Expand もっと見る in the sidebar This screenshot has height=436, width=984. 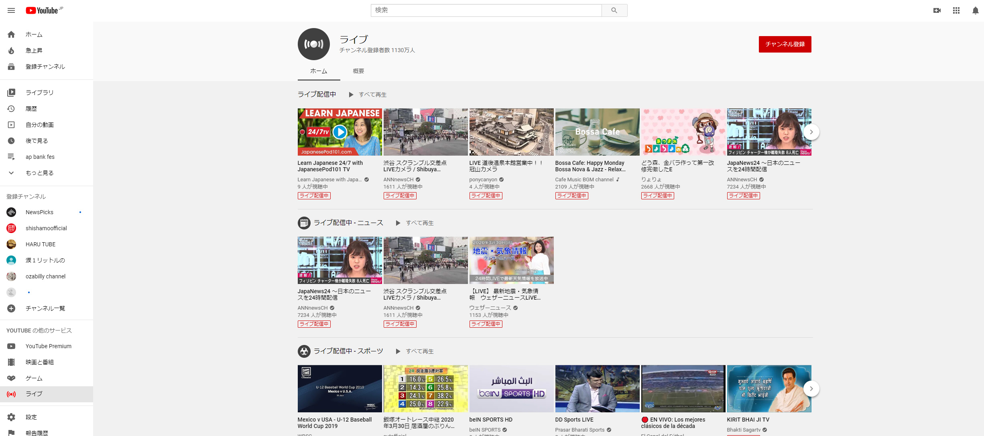pos(39,173)
